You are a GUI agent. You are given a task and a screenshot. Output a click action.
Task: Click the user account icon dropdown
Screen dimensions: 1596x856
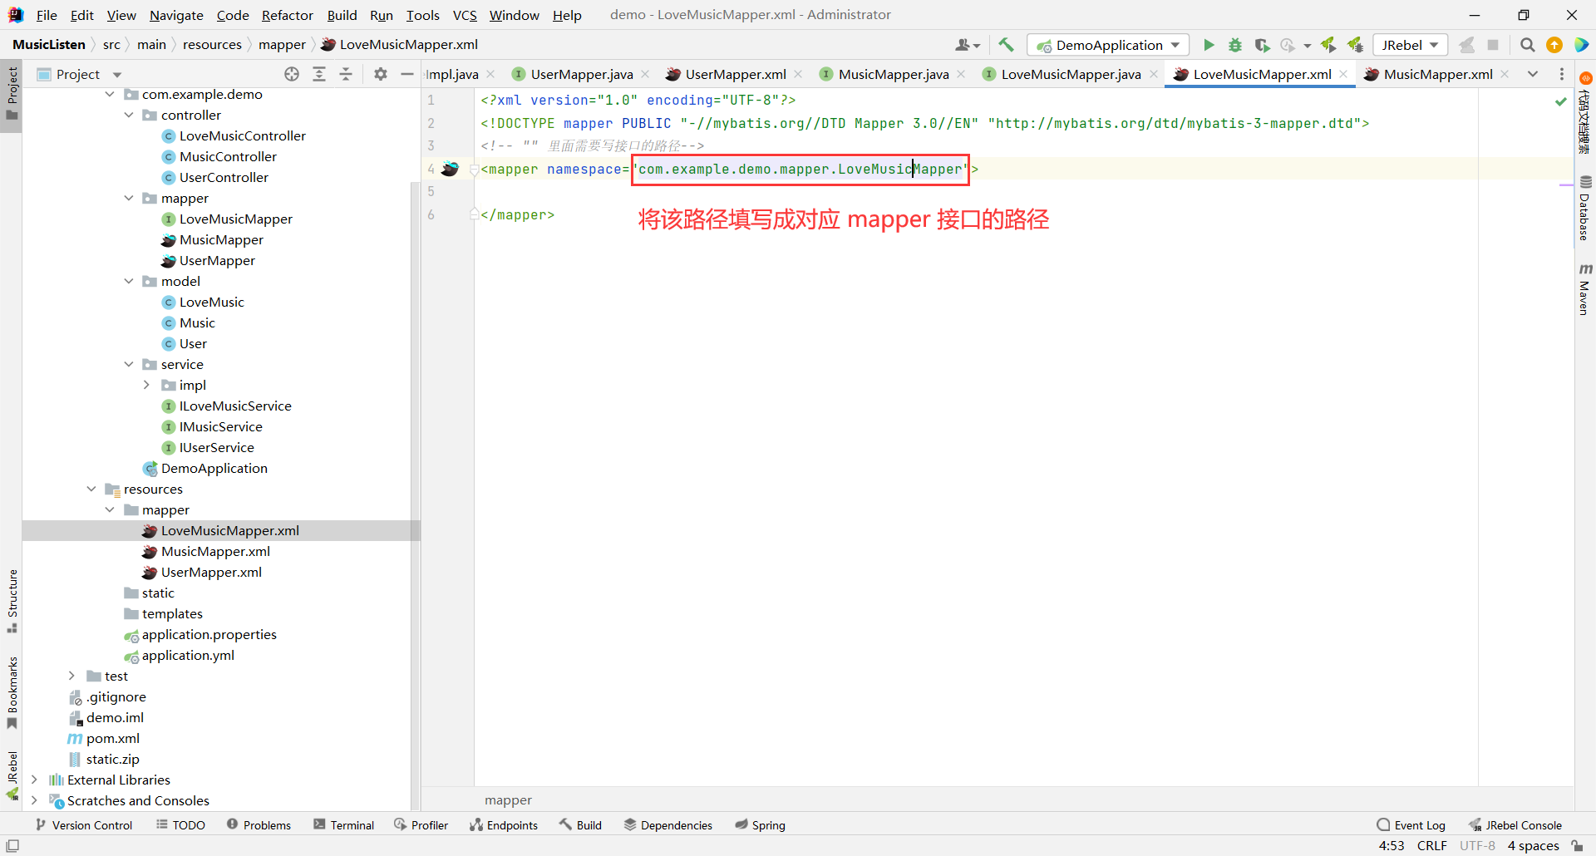pos(968,45)
